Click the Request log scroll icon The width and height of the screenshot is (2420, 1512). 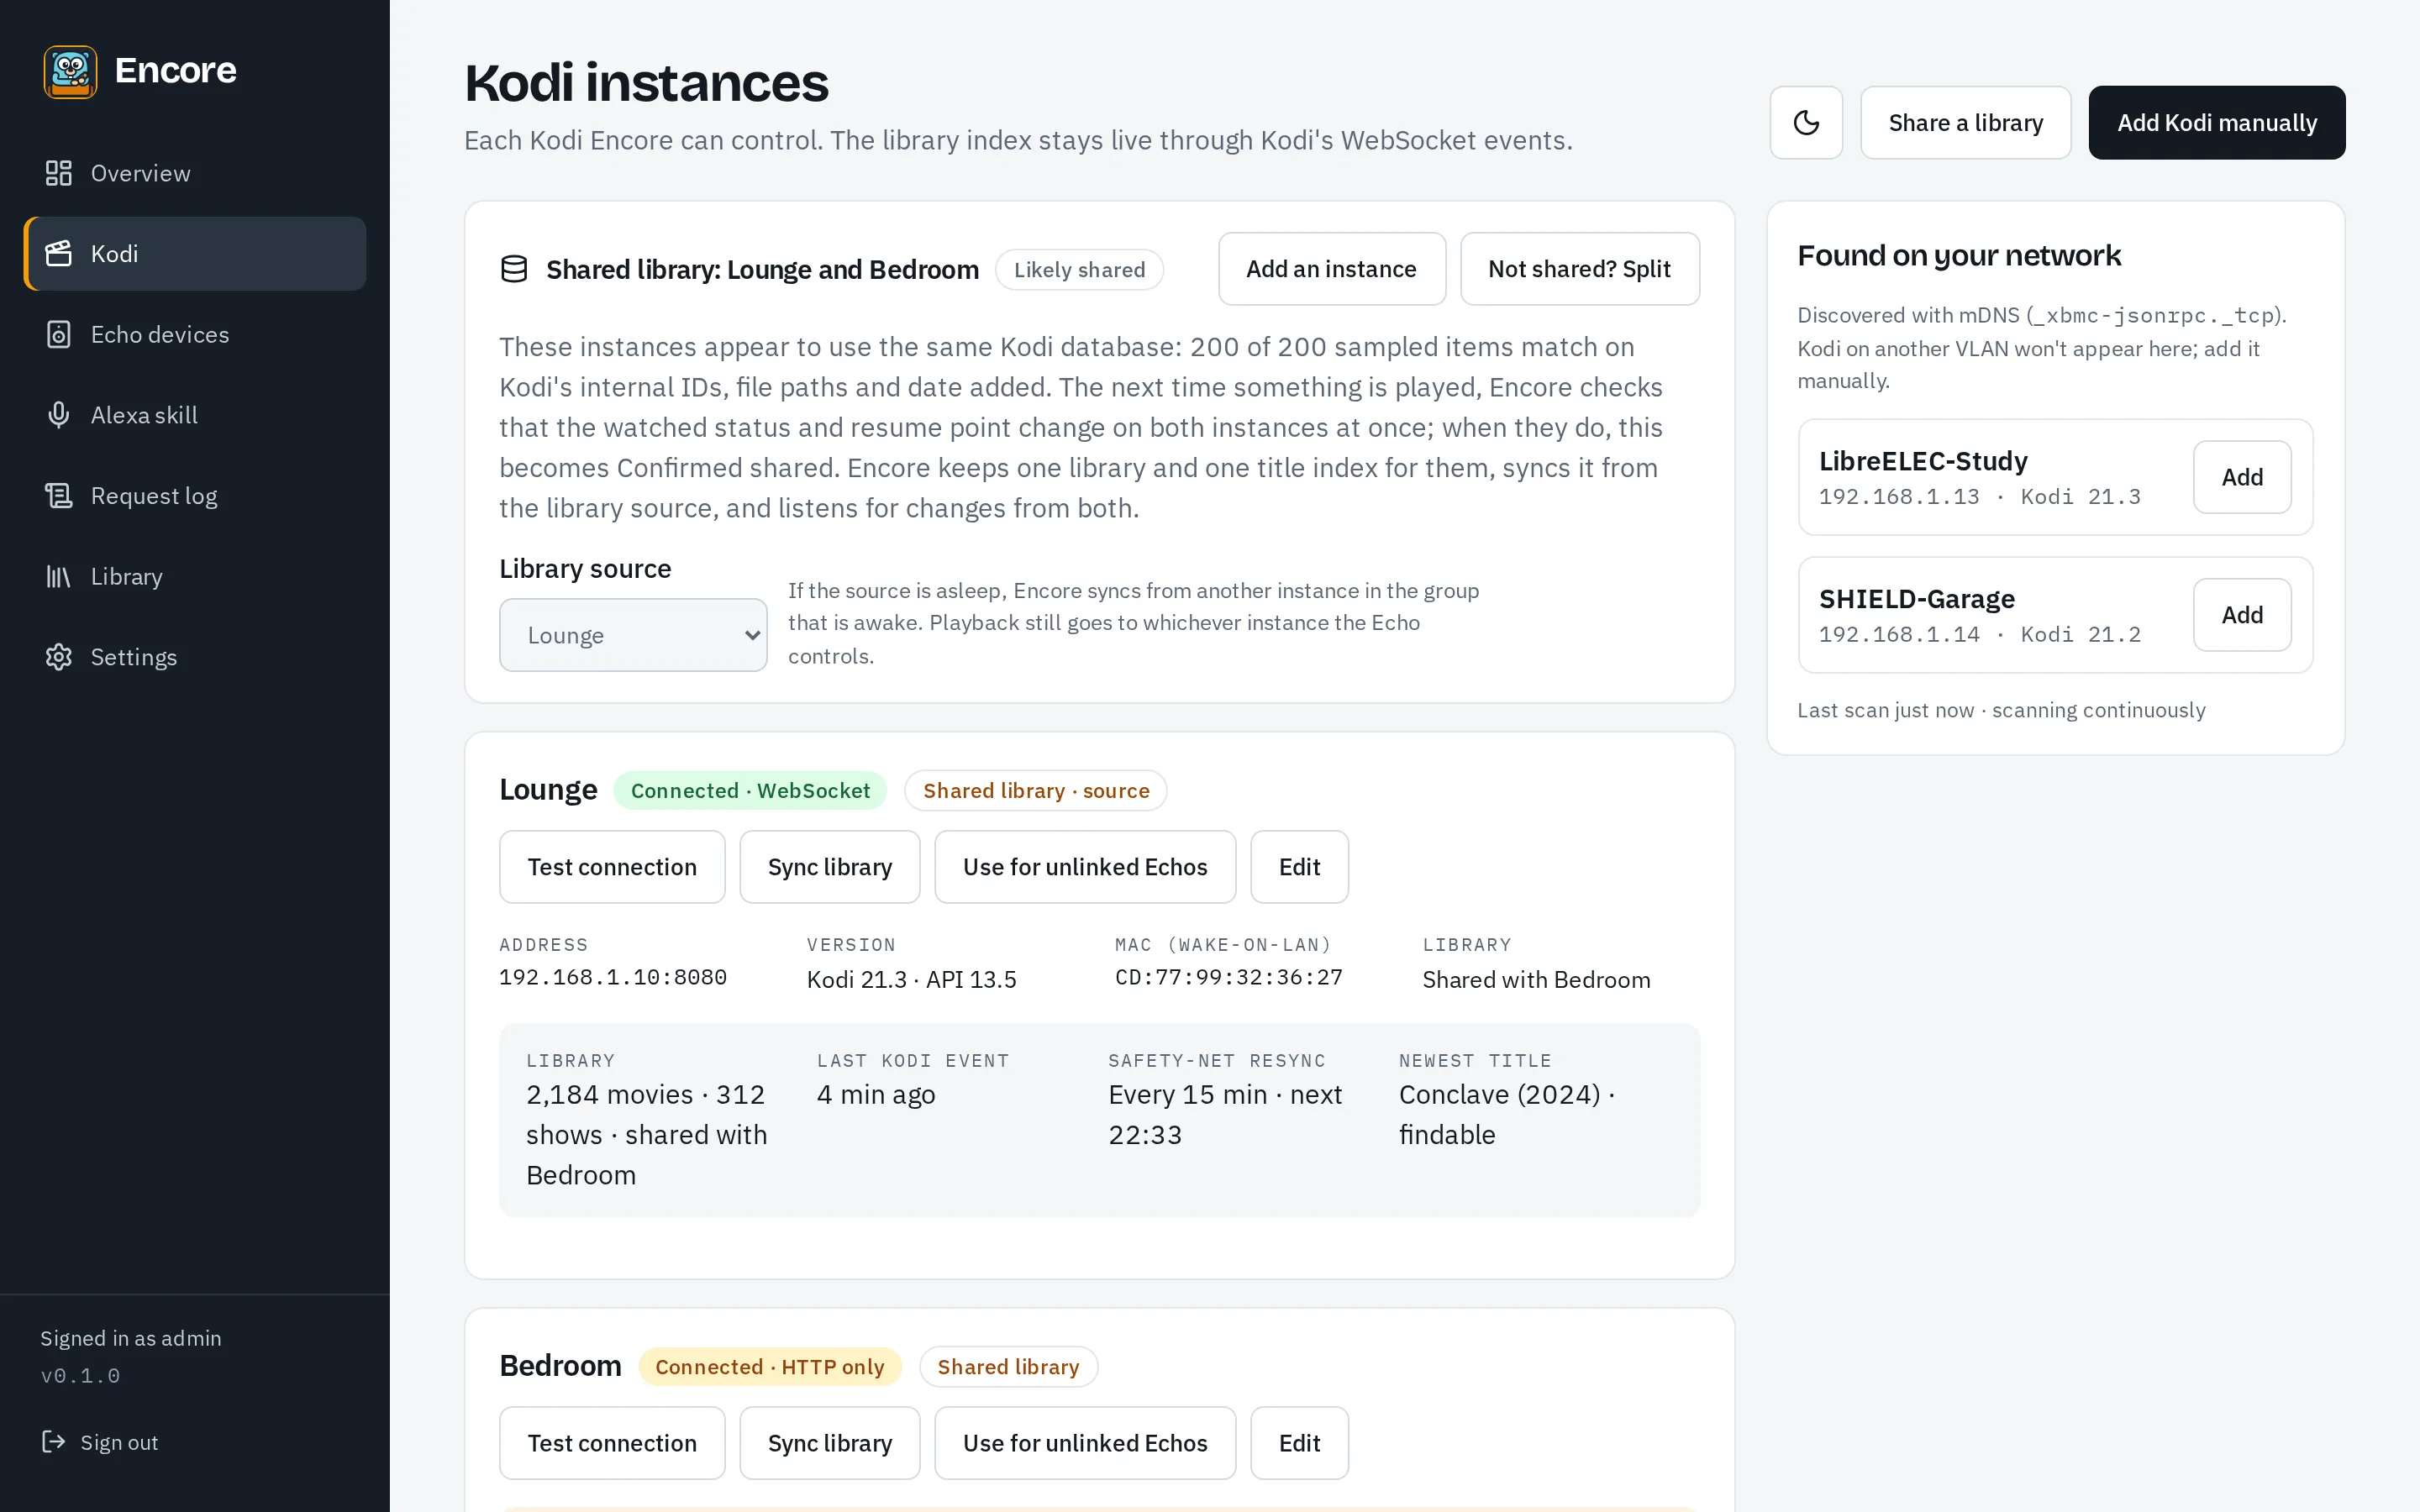(59, 496)
